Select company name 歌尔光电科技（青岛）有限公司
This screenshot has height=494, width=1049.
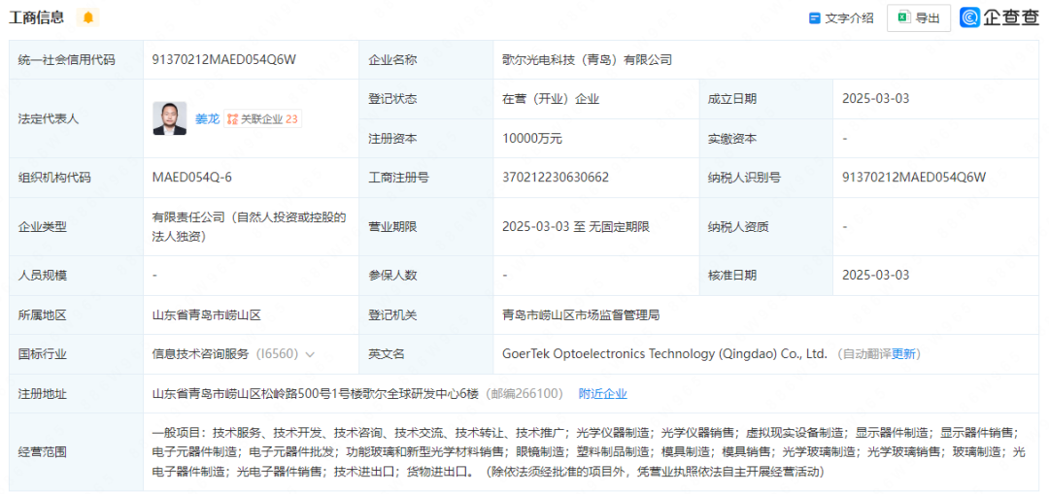[587, 59]
